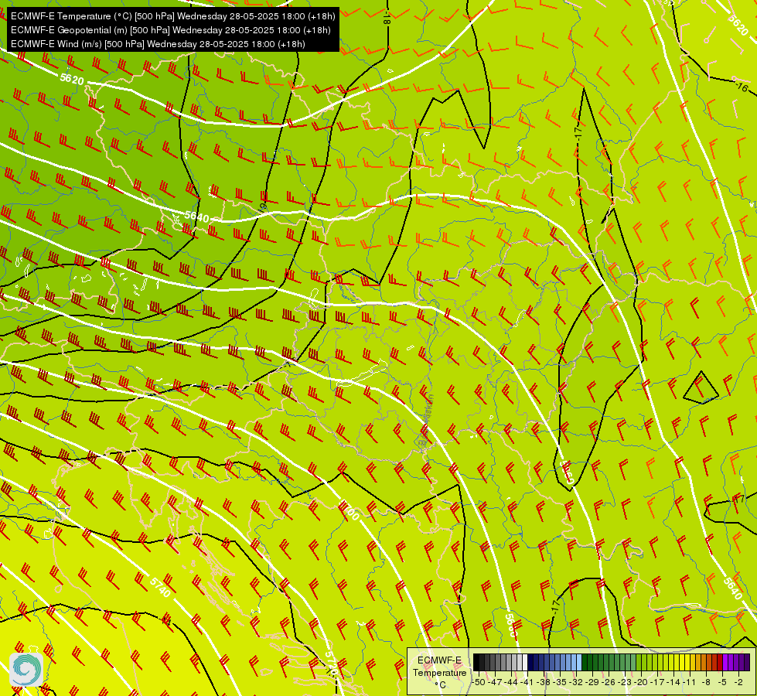Select the ECMWF-E Wind 500 hPa title line
This screenshot has height=696, width=757.
[158, 44]
